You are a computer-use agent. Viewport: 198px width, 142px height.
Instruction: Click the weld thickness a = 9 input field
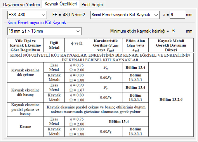177,15
